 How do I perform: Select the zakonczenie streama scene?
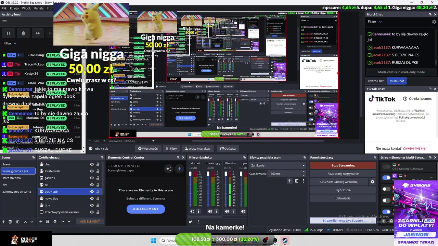pos(18,192)
